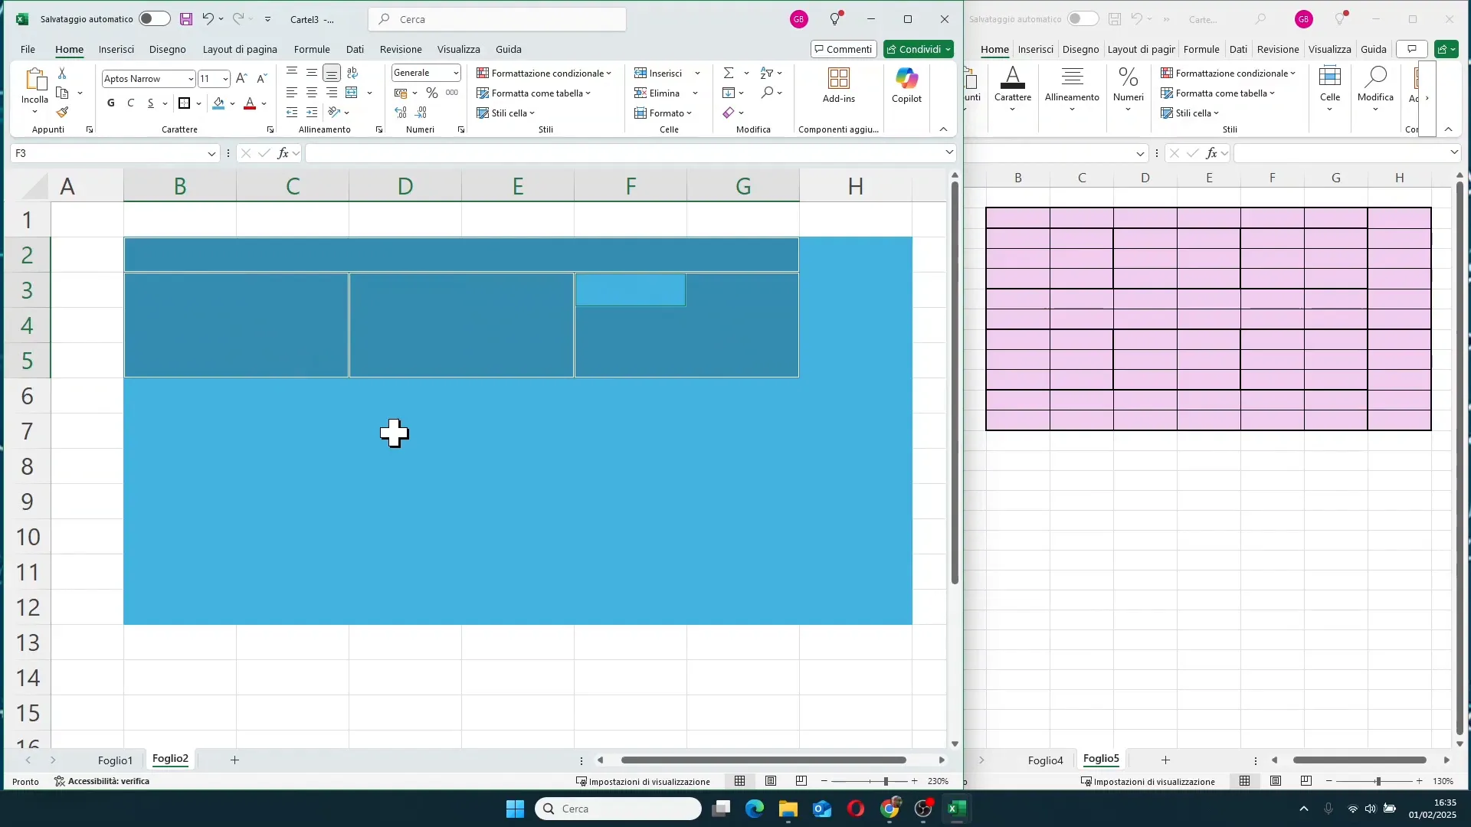Open the Dati tab in left window

355,50
